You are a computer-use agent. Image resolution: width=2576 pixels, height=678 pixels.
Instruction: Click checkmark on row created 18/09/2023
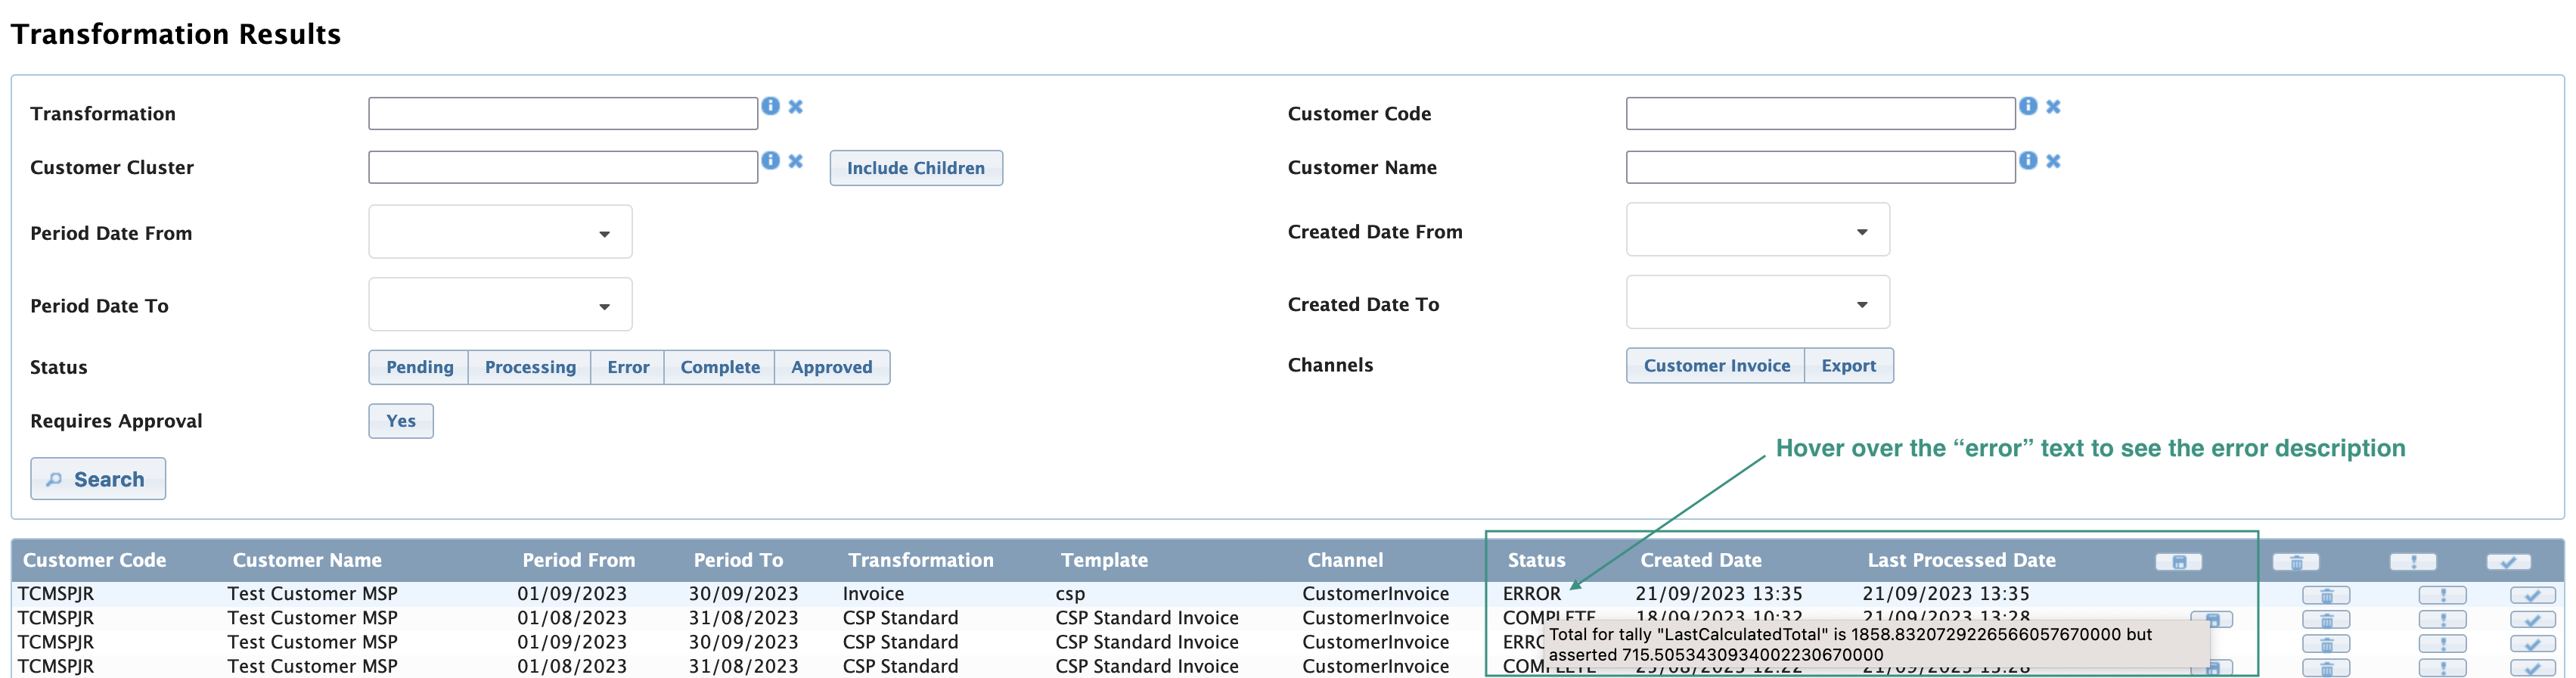pyautogui.click(x=2533, y=620)
